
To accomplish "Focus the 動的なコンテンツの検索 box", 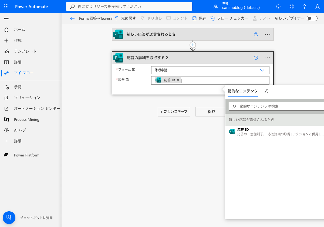I will click(x=276, y=106).
